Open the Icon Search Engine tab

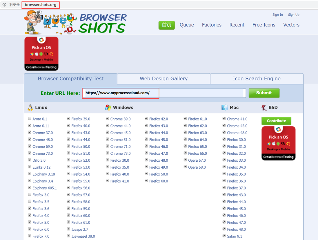[x=257, y=79]
